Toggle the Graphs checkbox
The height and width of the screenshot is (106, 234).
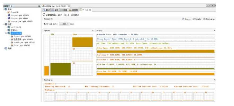pyautogui.click(x=194, y=19)
